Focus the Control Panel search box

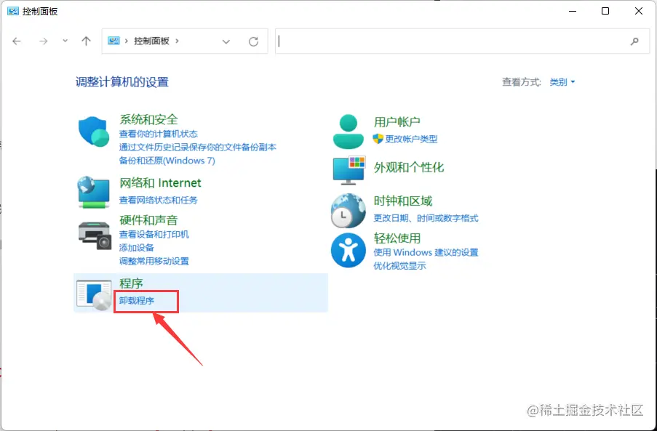click(x=462, y=41)
